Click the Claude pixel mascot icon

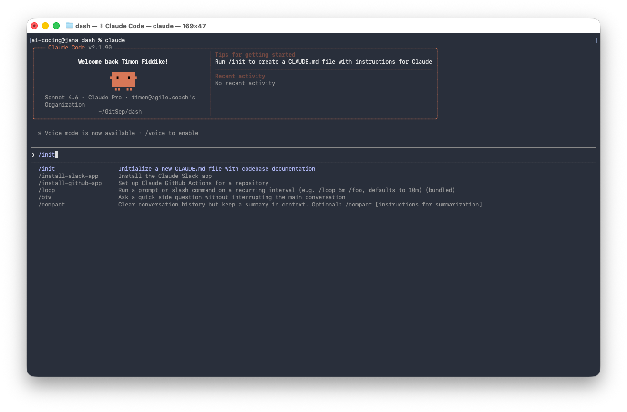(x=123, y=81)
